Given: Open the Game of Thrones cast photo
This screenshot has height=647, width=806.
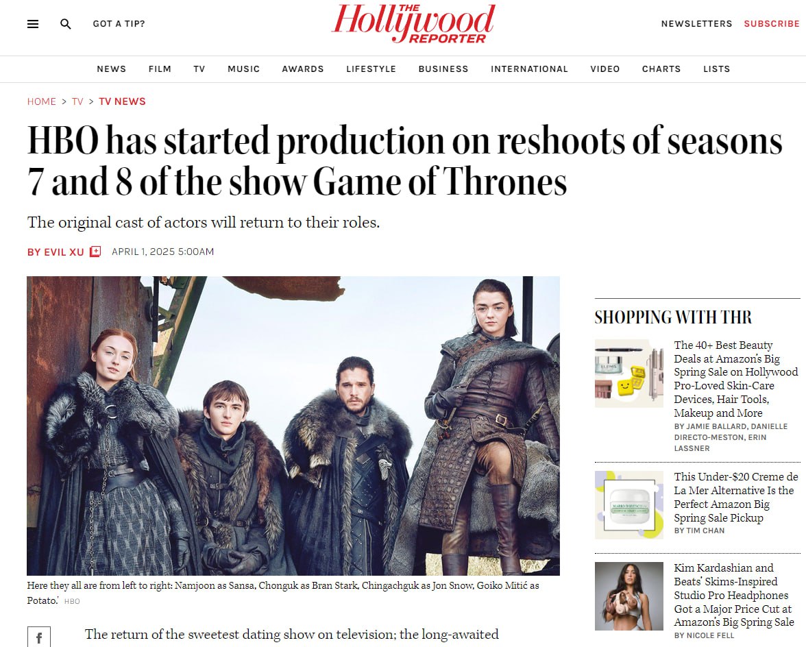Looking at the screenshot, I should [x=293, y=426].
